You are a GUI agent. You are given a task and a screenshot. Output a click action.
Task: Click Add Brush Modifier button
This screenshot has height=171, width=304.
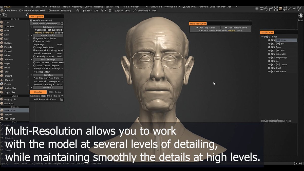(45, 100)
